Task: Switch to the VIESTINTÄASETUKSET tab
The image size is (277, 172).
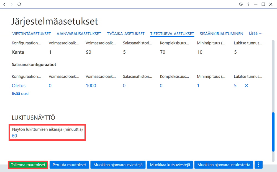Action: click(32, 34)
